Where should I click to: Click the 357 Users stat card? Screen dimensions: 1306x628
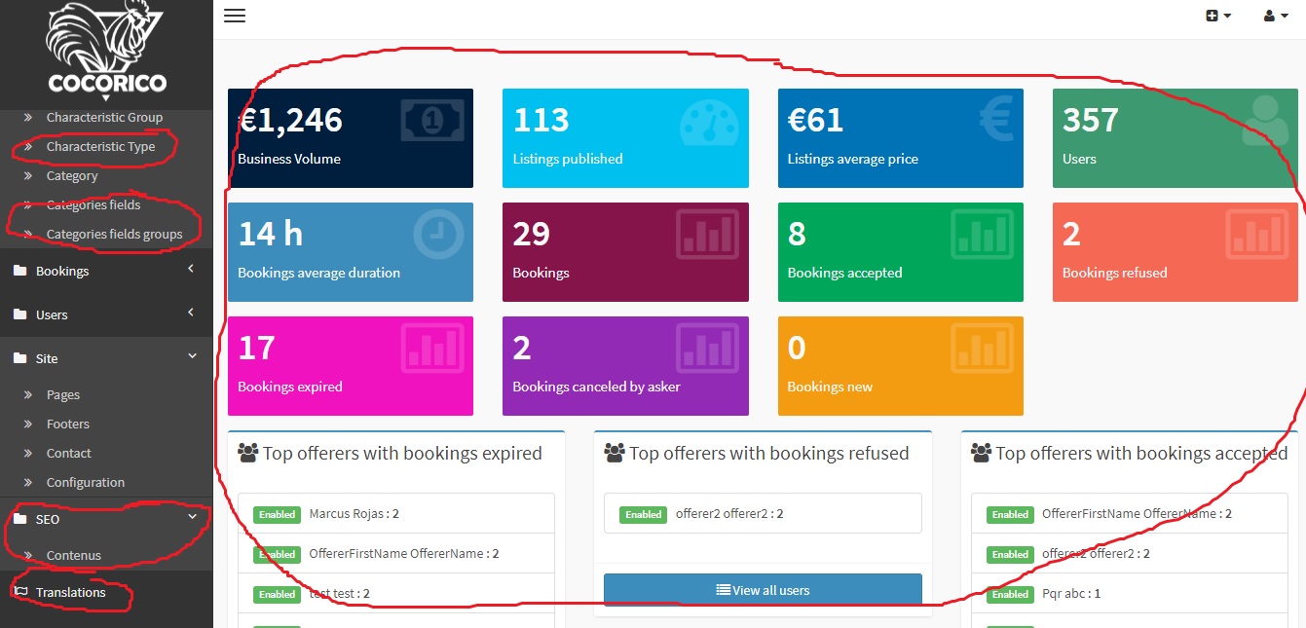tap(1175, 138)
